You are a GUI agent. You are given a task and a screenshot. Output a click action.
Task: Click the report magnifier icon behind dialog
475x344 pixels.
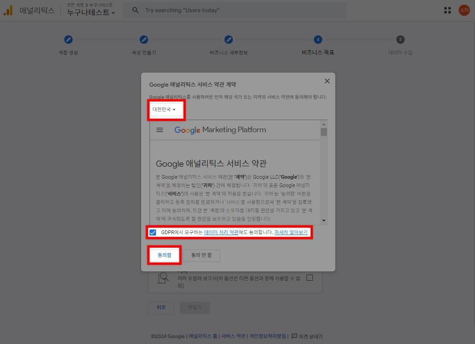163,278
